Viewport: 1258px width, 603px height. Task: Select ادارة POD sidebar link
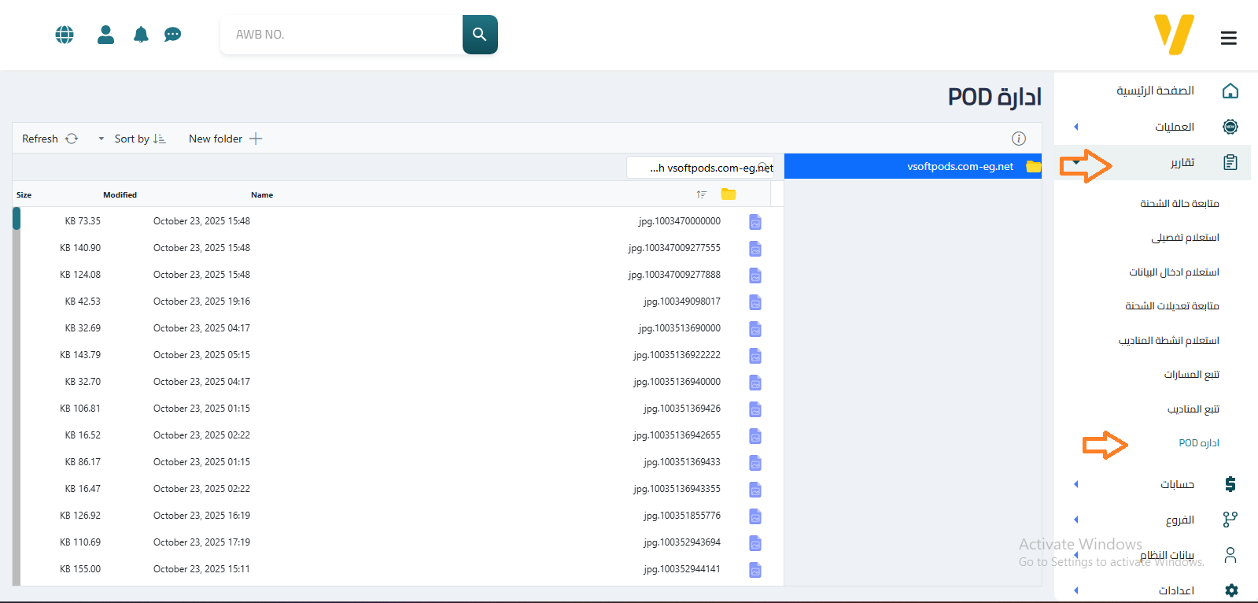click(1199, 443)
